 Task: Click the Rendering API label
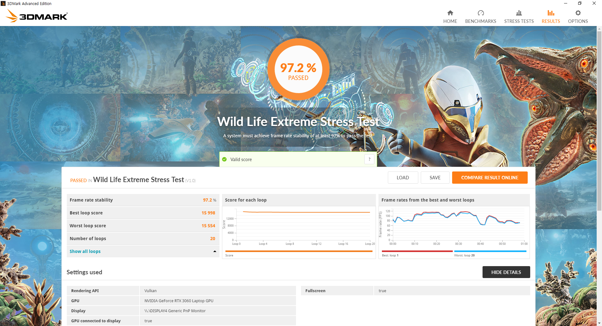[85, 291]
